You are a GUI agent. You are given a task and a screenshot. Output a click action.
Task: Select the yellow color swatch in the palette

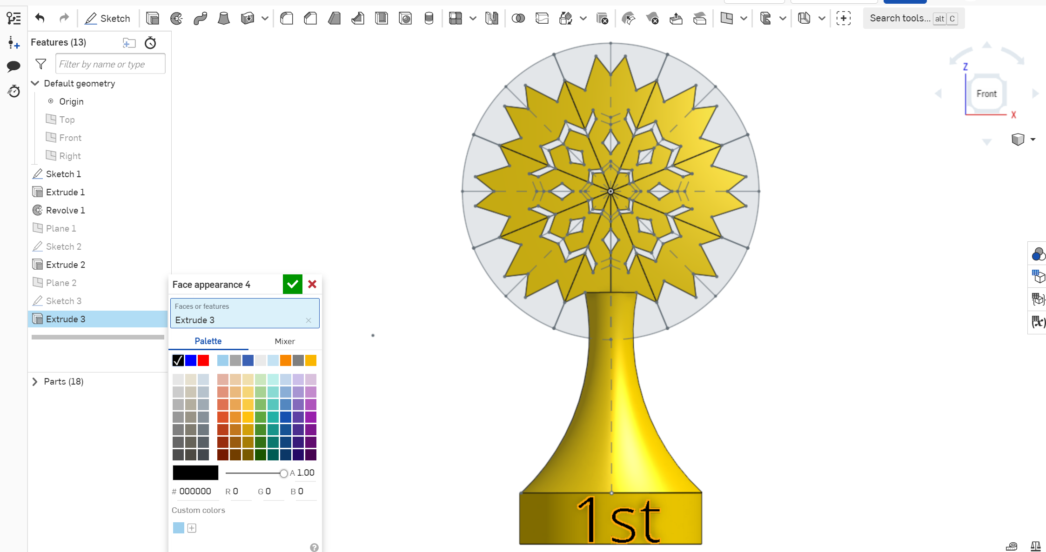pyautogui.click(x=310, y=360)
